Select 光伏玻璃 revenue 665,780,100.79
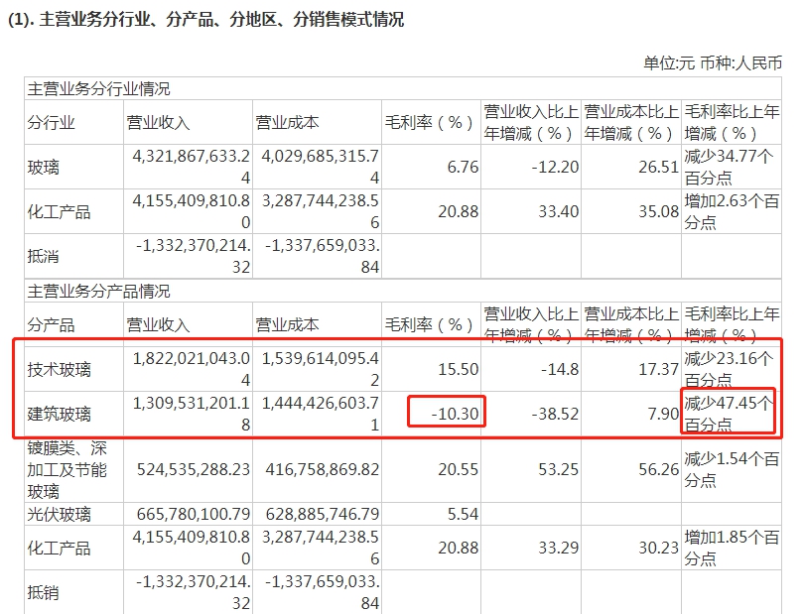This screenshot has width=804, height=614. pos(194,514)
